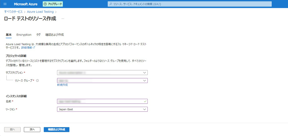The image size is (288, 136).
Task: Go to Azure Load Testing breadcrumb
Action: tap(40, 12)
